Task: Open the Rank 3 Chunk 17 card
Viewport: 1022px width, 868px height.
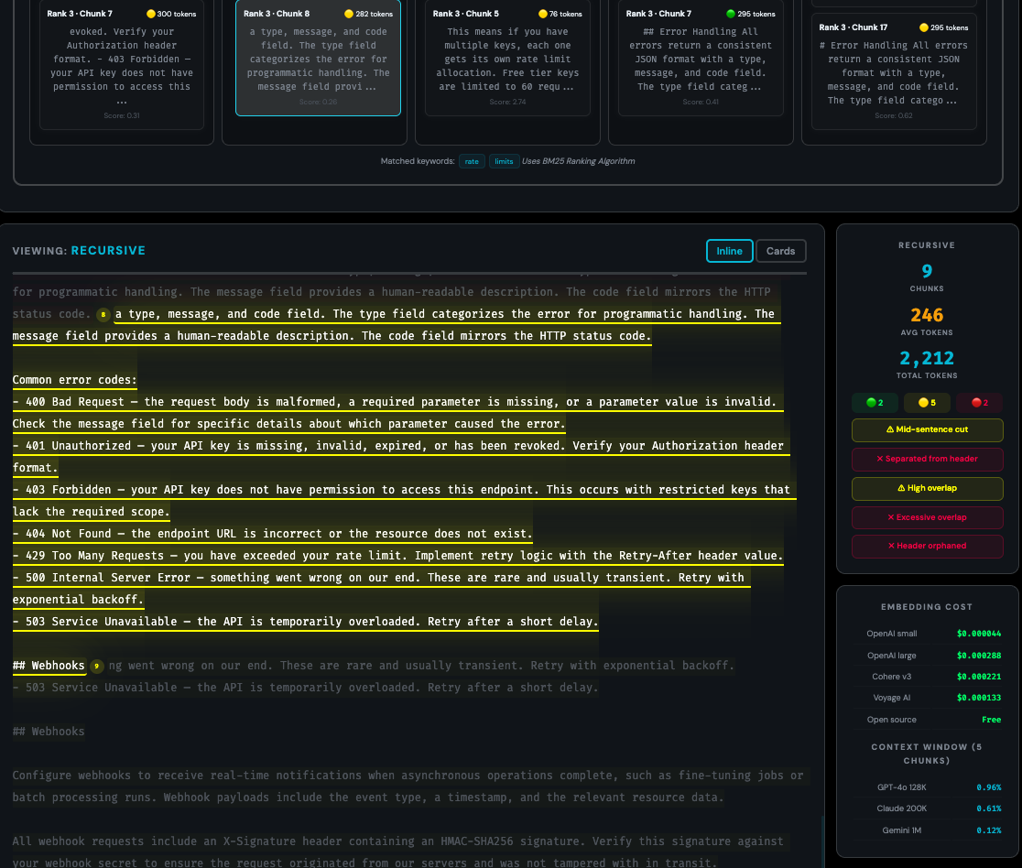Action: [894, 71]
